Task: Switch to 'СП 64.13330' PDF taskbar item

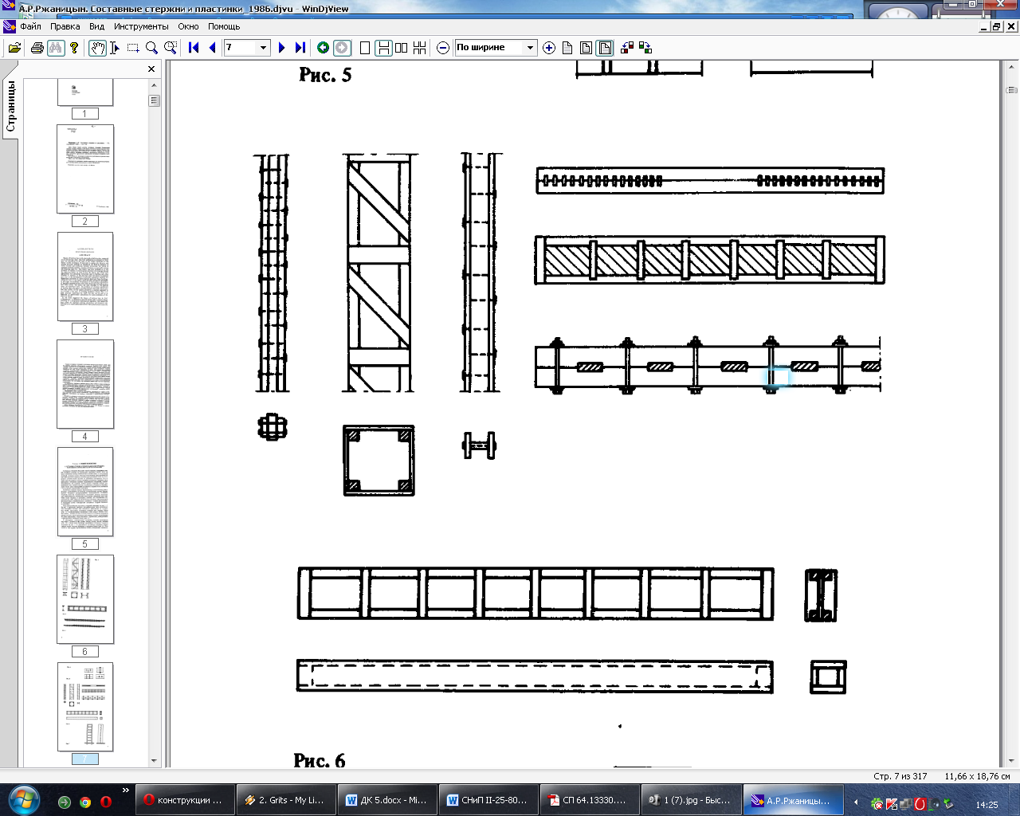Action: pyautogui.click(x=590, y=800)
